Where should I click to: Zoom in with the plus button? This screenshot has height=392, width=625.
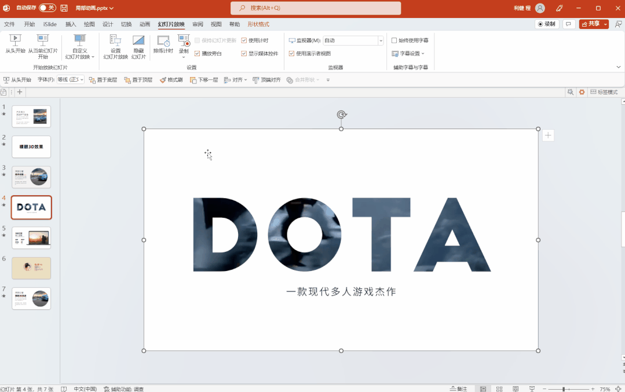click(x=593, y=389)
